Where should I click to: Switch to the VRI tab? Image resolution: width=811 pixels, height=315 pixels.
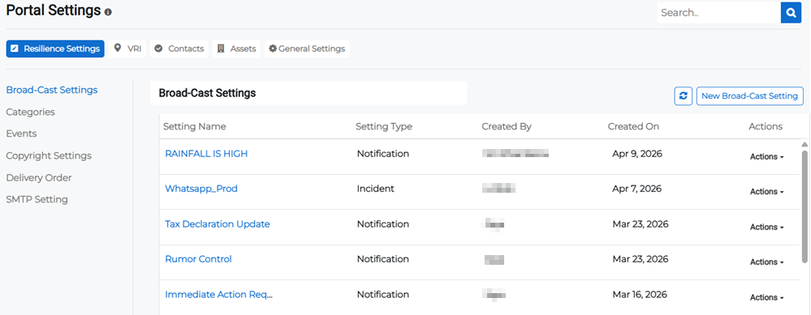pos(127,49)
